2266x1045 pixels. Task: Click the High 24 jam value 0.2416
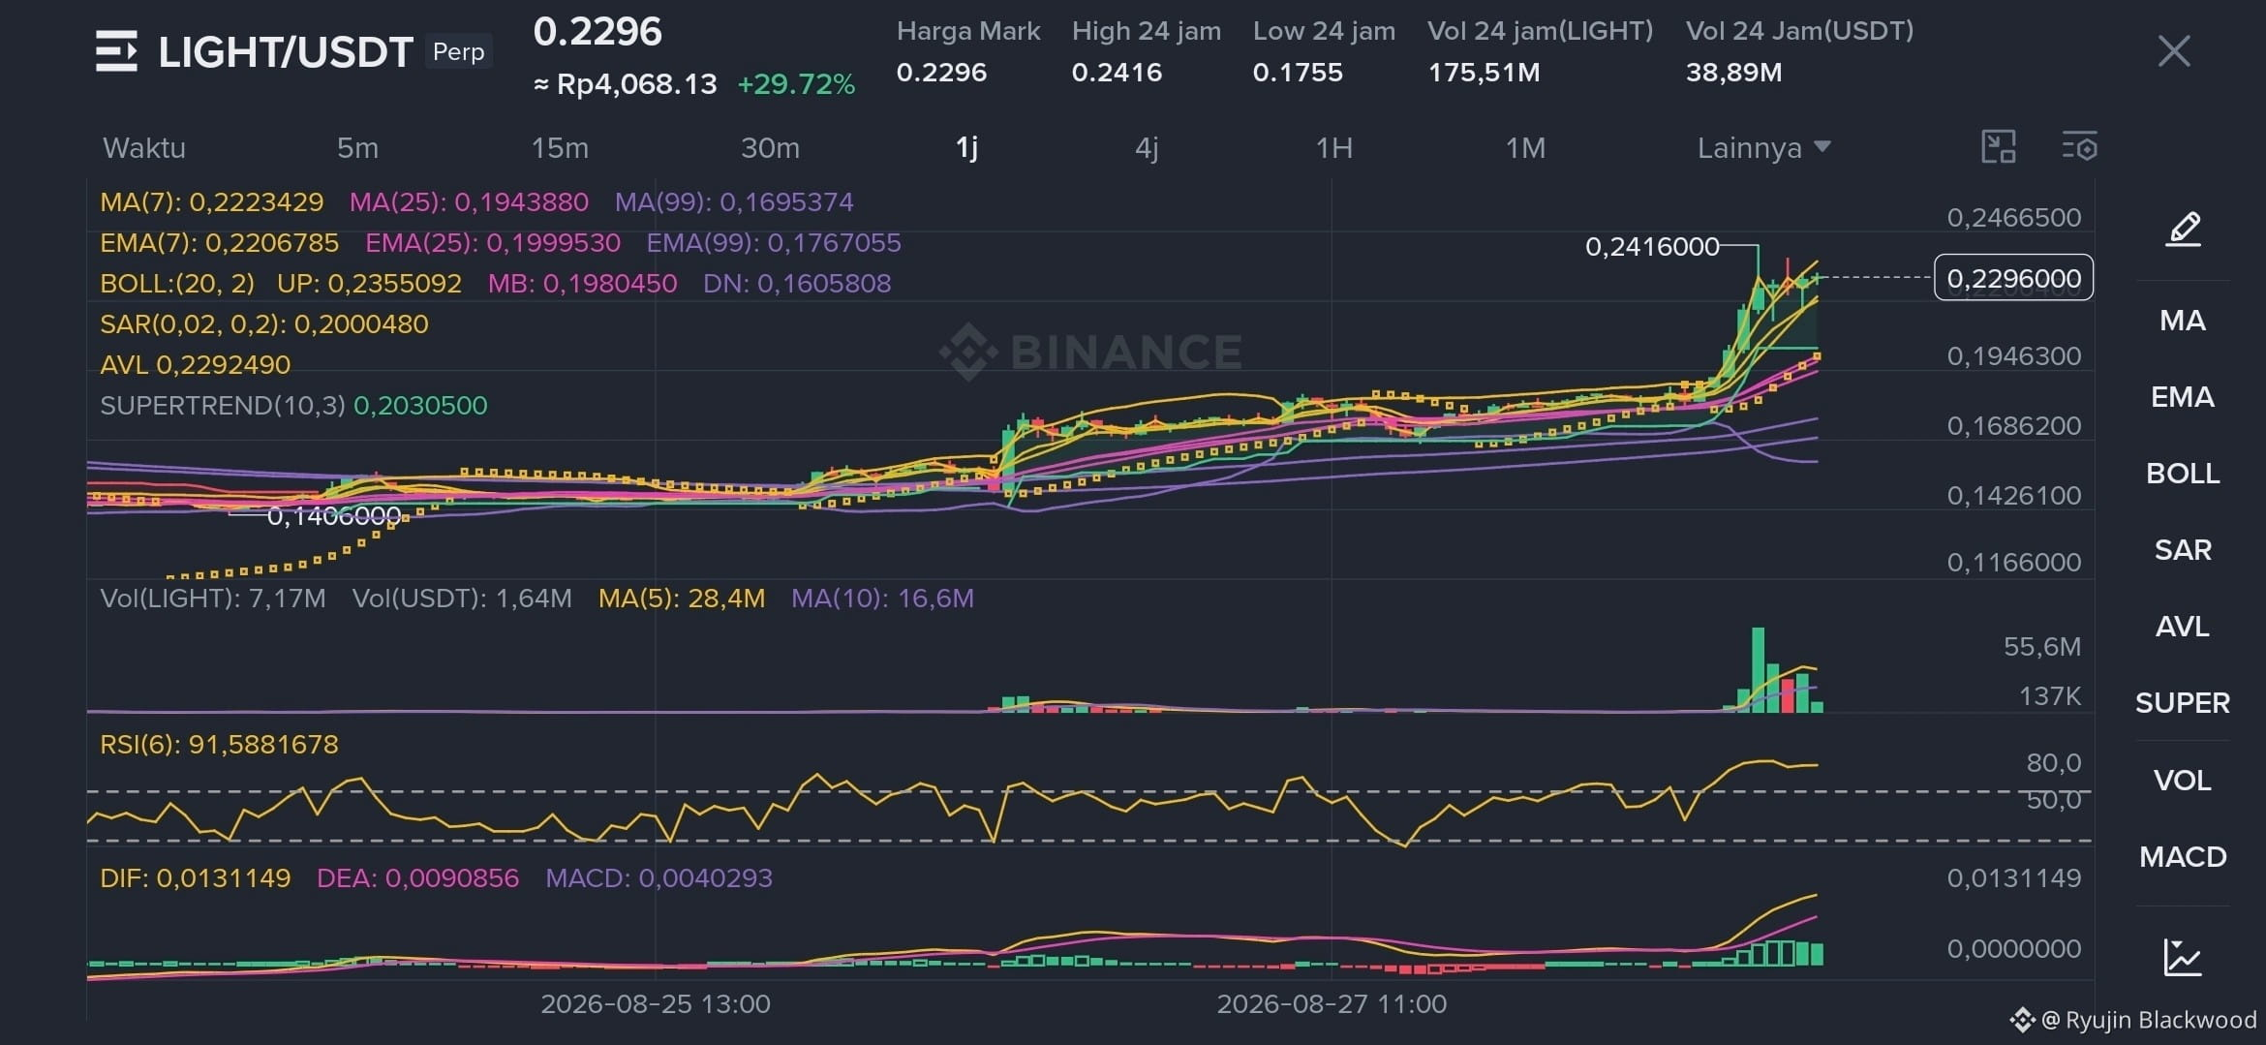coord(1117,73)
